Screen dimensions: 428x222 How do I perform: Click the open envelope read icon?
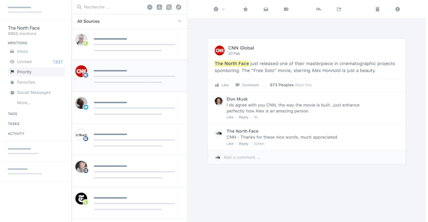coord(266,10)
